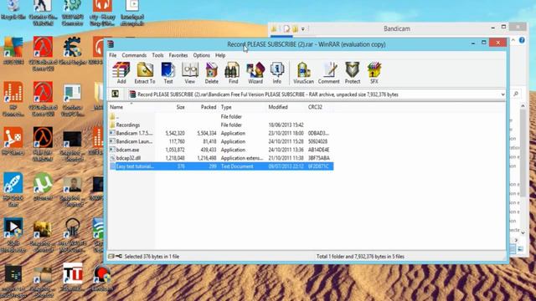Open the AVG 2013 desktop shortcut
This screenshot has height=301, width=536.
coord(13,51)
